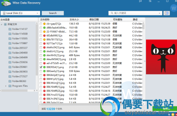The image size is (177, 116).
Task: Collapse preview pane with side arrow
Action: (145, 61)
